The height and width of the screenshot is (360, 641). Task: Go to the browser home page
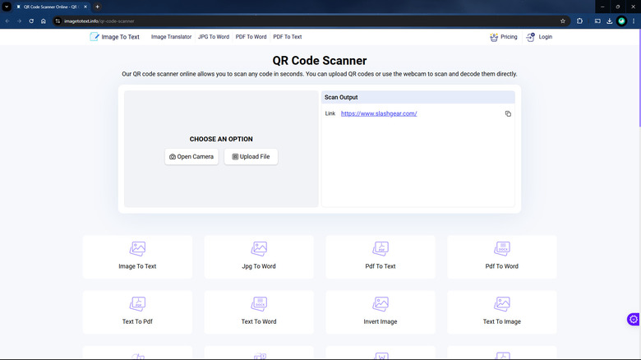[44, 21]
